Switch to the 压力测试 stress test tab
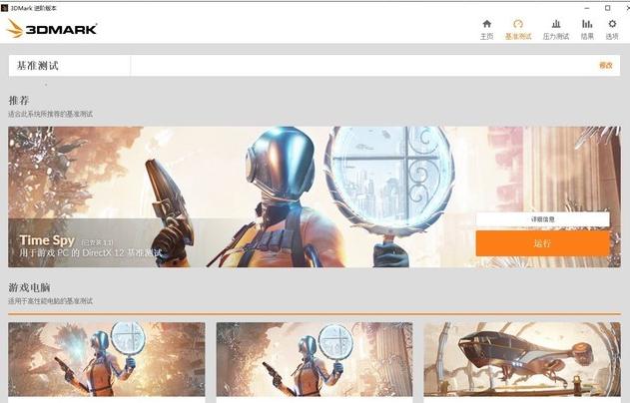 coord(556,30)
